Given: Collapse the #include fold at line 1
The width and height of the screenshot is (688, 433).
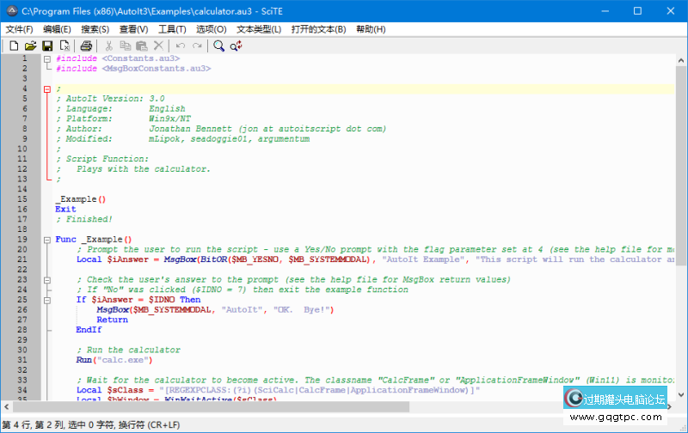Looking at the screenshot, I should (x=47, y=58).
